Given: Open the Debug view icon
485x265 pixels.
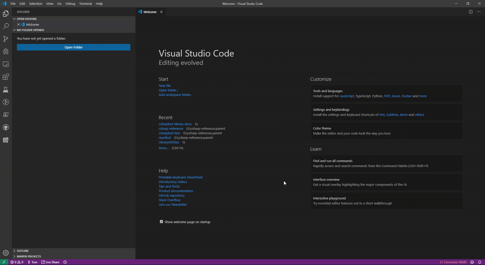Looking at the screenshot, I should click(x=6, y=51).
